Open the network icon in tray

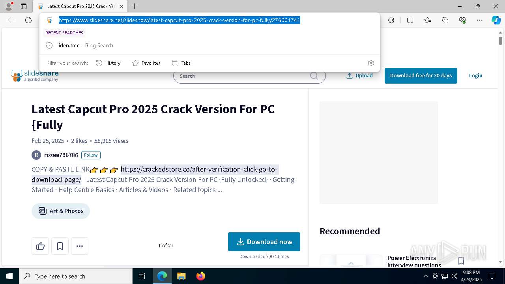444,276
